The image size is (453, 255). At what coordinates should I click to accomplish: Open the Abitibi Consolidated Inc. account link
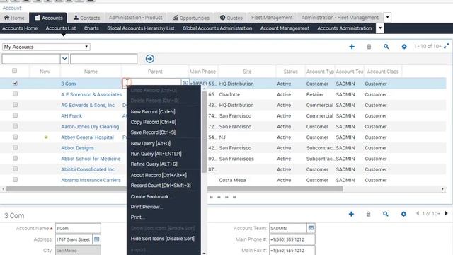pyautogui.click(x=88, y=169)
